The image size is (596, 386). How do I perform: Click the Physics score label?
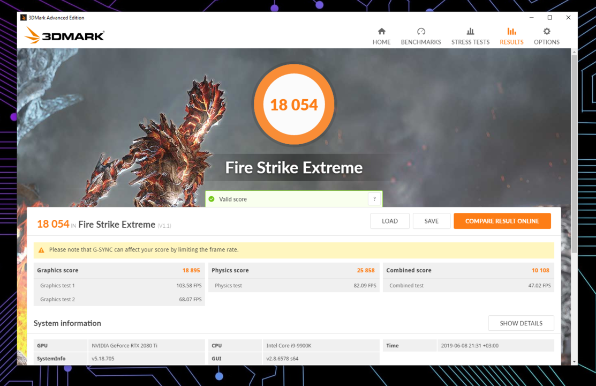point(230,270)
